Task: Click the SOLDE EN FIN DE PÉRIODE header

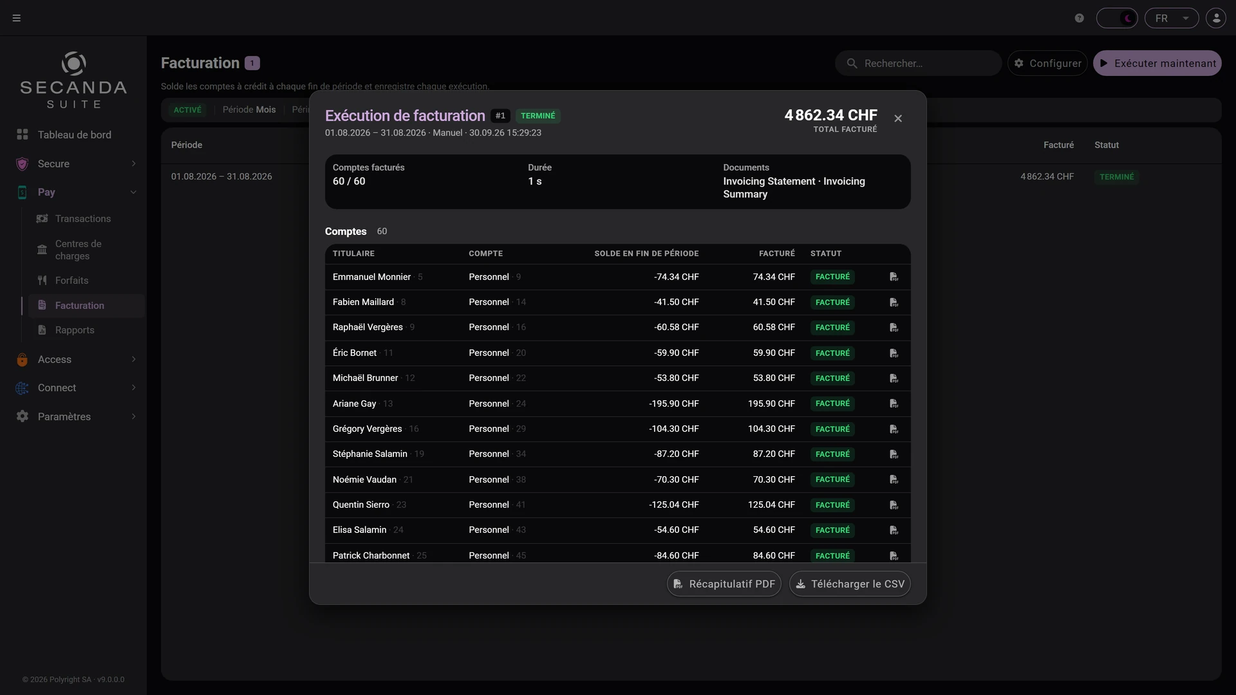Action: point(646,254)
